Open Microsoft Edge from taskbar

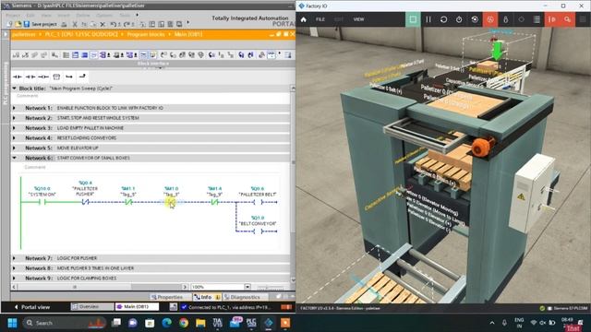point(166,323)
